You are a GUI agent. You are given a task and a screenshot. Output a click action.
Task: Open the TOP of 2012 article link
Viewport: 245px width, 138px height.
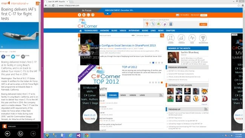click(130, 67)
